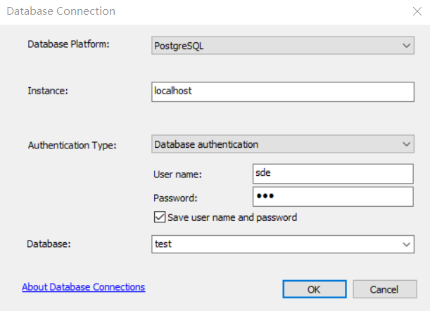Click the 'Instance:' label
This screenshot has height=311, width=430.
48,91
